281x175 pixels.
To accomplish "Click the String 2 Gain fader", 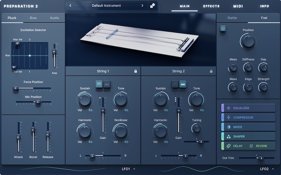I will pyautogui.click(x=178, y=110).
